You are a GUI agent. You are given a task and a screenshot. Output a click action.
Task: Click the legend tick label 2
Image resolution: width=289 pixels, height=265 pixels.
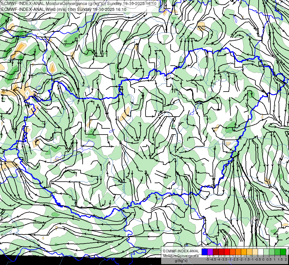pos(286,259)
